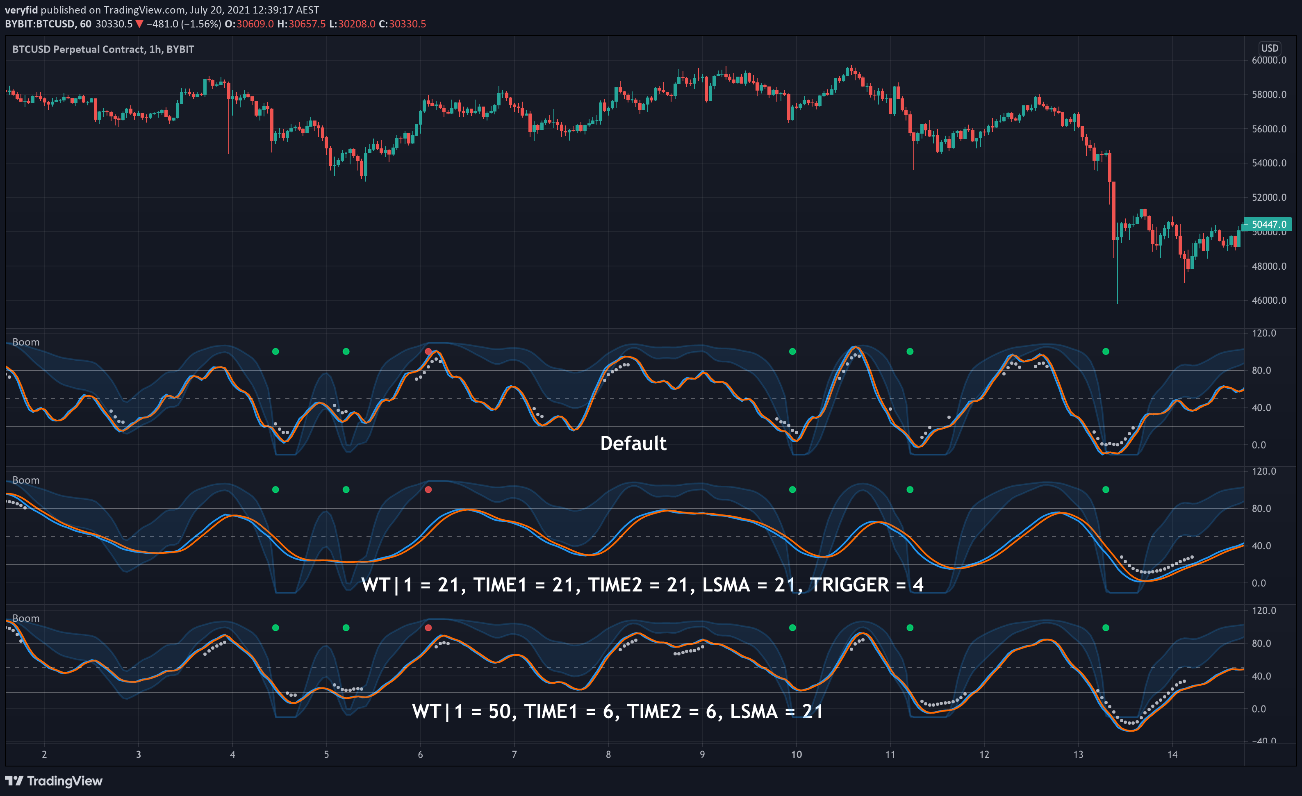Click the TradingView.com text in the header
Screen dimensions: 1302x796
pyautogui.click(x=144, y=10)
